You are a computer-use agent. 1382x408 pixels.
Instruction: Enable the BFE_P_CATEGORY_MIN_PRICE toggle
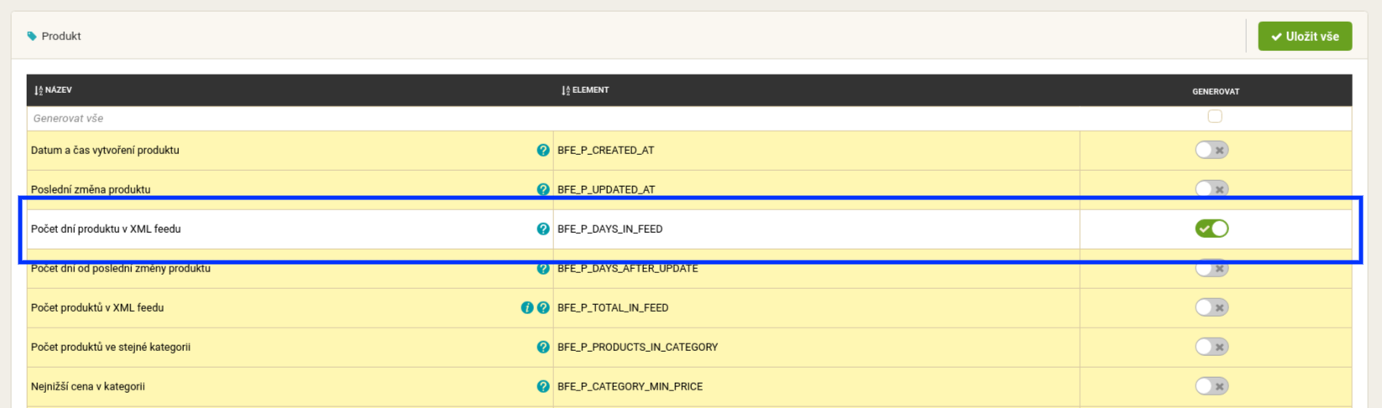click(1212, 386)
